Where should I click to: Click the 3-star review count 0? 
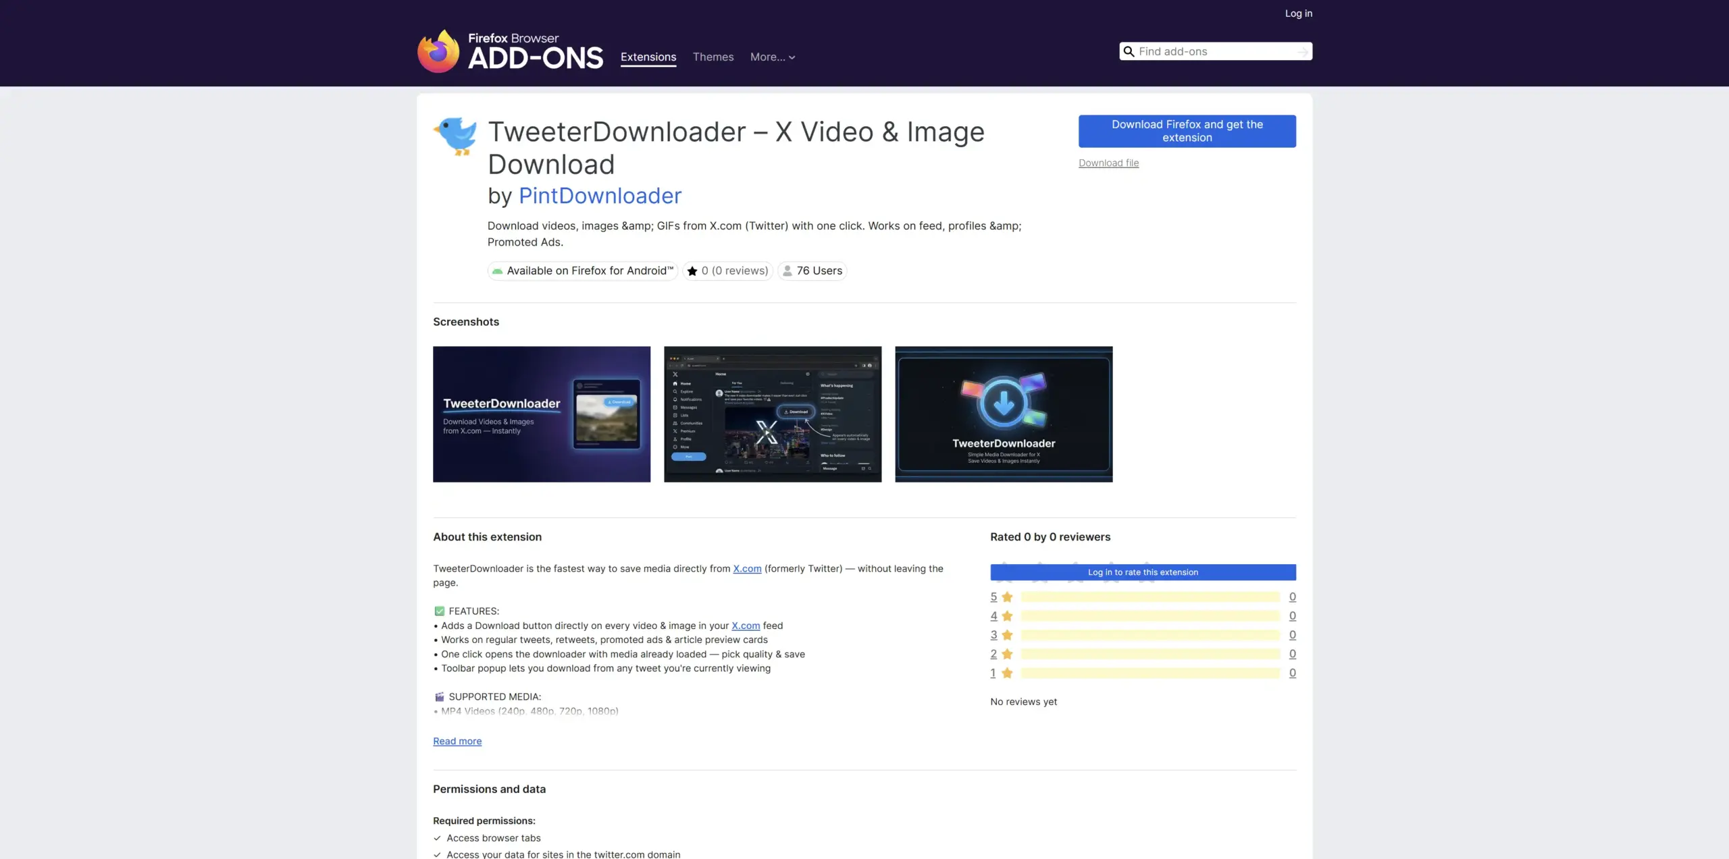(x=1292, y=635)
